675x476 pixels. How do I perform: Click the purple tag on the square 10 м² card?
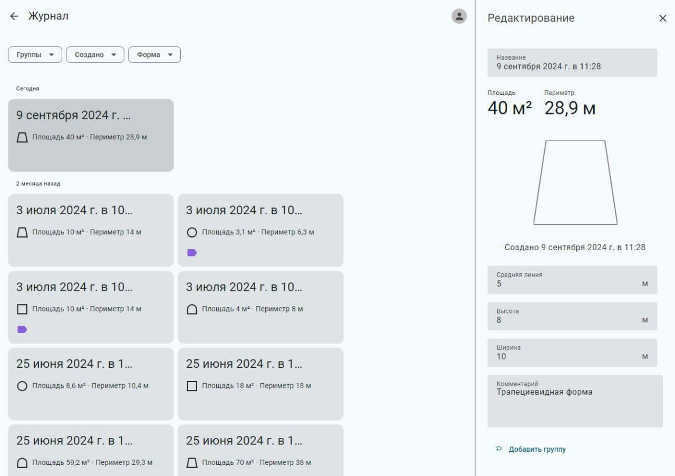tap(22, 329)
